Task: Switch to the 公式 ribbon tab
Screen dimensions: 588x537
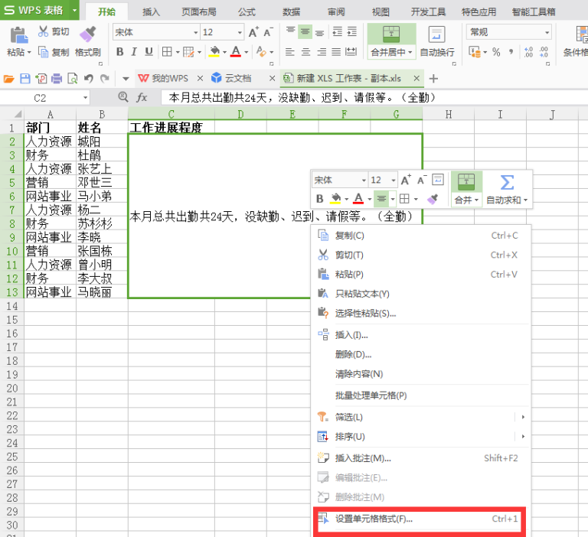Action: (x=247, y=12)
